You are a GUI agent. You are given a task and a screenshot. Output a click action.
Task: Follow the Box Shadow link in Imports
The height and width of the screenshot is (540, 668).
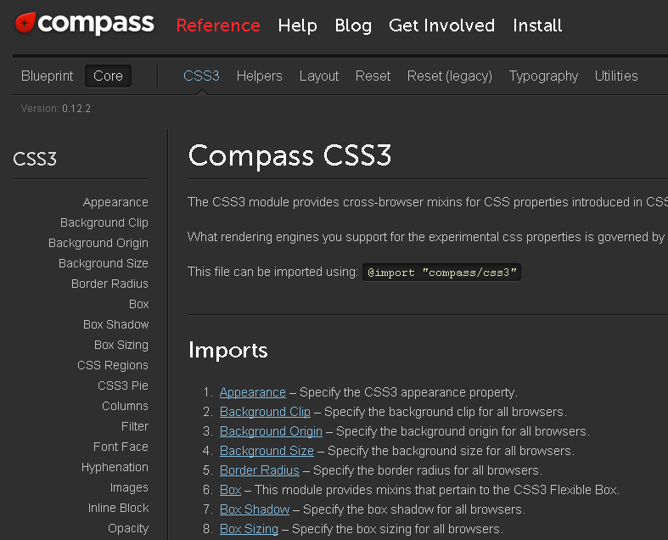[255, 509]
